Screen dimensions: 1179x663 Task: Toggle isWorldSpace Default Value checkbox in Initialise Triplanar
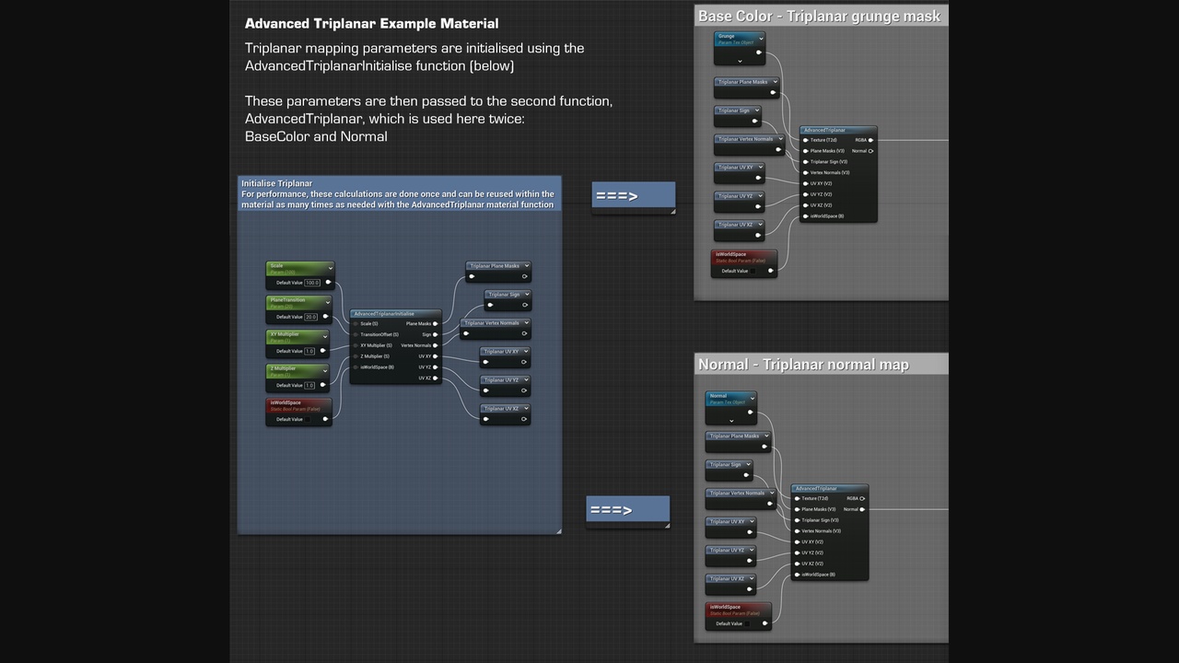tap(309, 419)
